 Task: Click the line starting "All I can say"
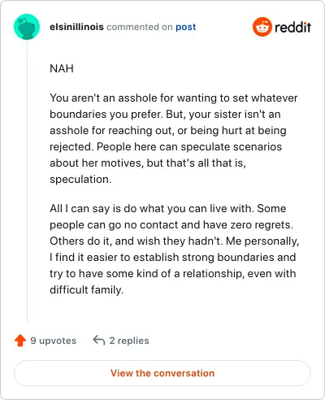168,208
